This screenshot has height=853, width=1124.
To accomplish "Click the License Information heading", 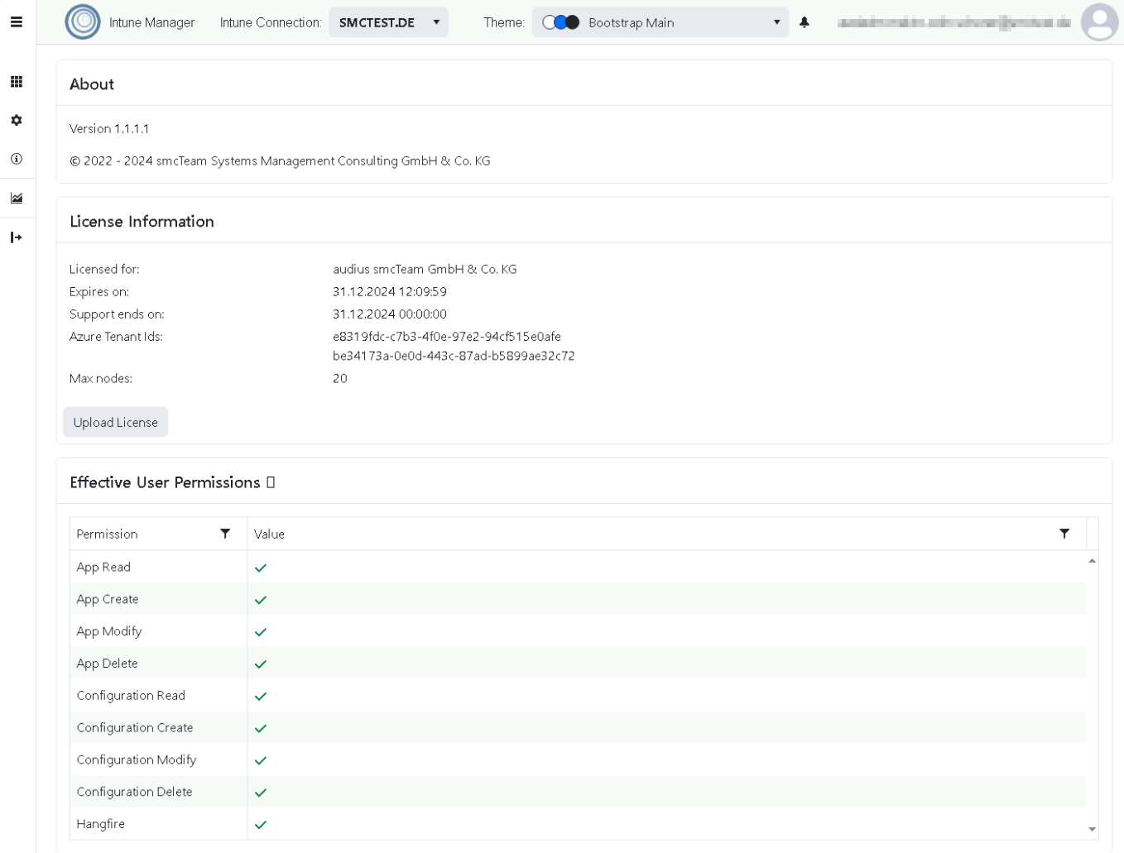I will pos(142,222).
